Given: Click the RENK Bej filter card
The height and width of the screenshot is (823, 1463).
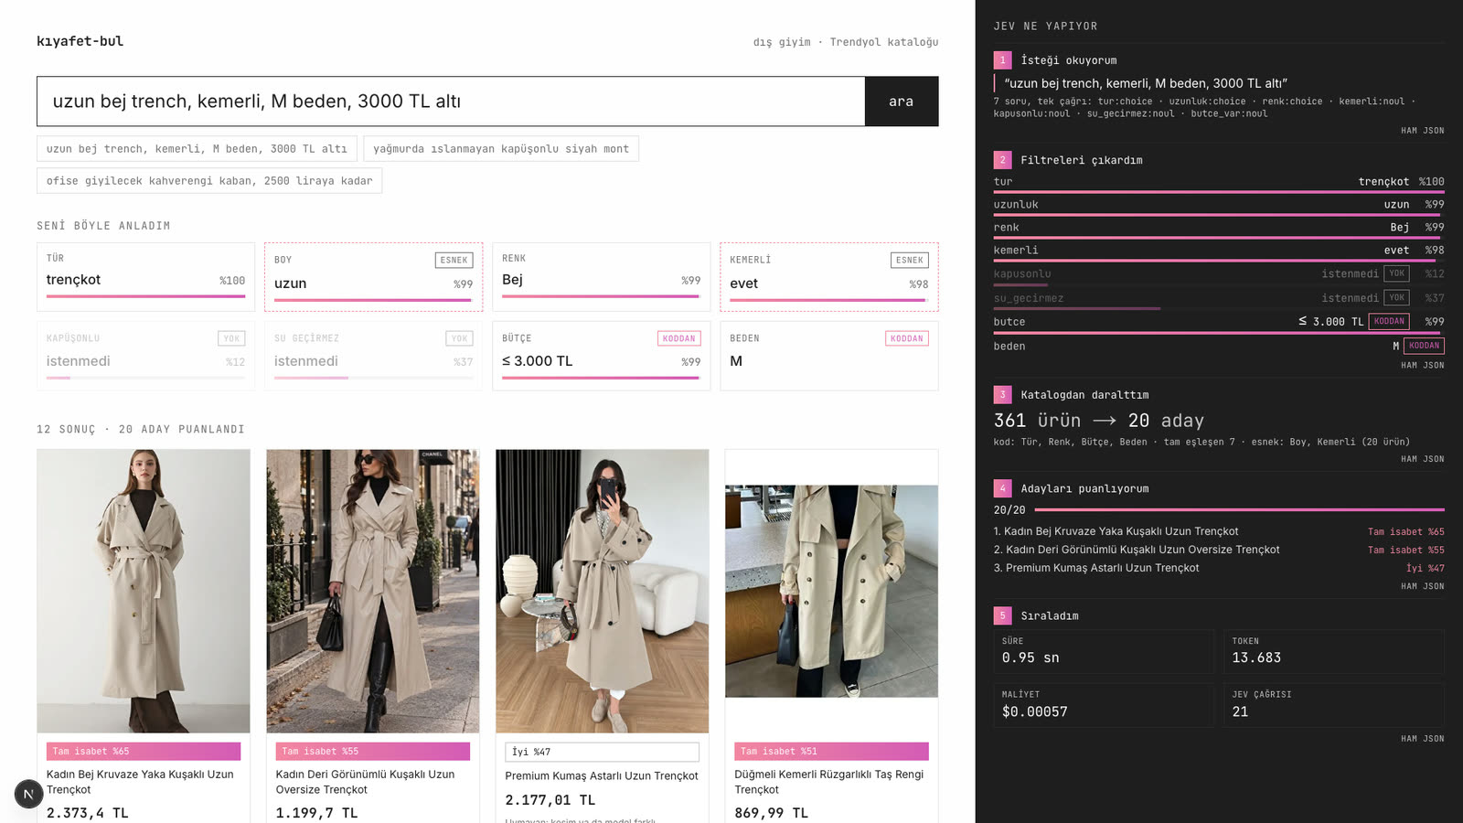Looking at the screenshot, I should [602, 277].
